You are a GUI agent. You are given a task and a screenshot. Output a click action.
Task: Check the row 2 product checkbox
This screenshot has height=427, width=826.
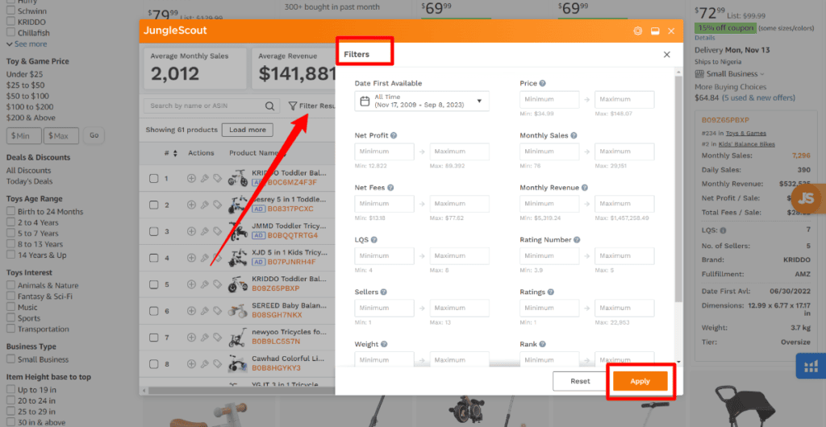click(x=153, y=205)
